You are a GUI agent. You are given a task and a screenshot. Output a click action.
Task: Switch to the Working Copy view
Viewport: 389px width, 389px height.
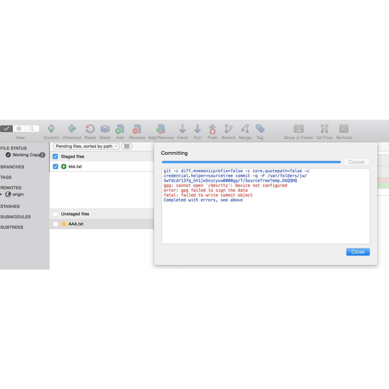(x=26, y=155)
